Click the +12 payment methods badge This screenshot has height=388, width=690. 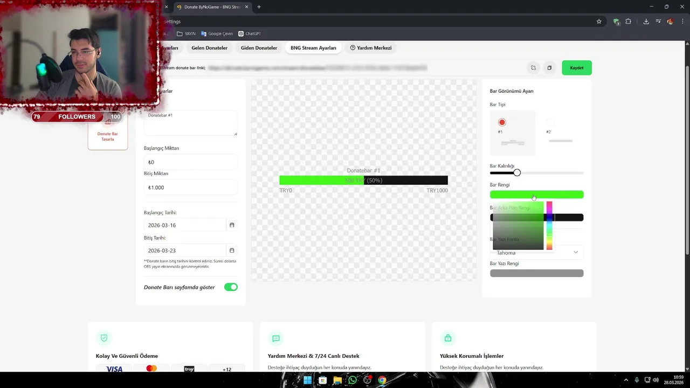tap(227, 369)
